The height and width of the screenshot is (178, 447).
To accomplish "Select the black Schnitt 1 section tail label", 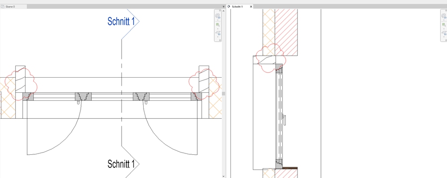I will coord(121,164).
